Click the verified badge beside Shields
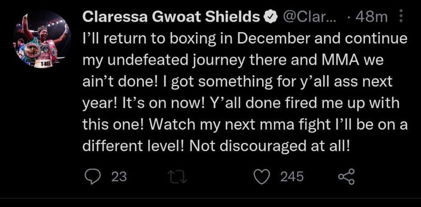 point(271,18)
